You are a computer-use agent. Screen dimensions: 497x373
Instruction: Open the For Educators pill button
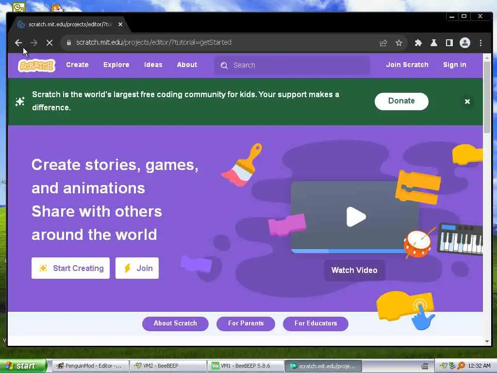coord(315,323)
